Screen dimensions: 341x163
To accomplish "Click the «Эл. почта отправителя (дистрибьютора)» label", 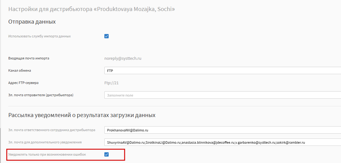I will pyautogui.click(x=41, y=95).
